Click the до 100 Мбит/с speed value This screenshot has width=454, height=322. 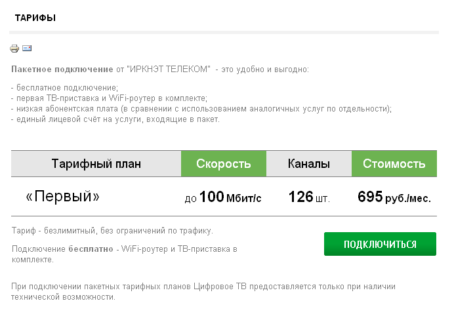[223, 197]
